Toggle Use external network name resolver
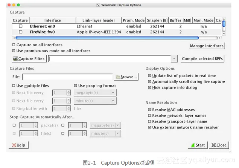 coord(149,127)
